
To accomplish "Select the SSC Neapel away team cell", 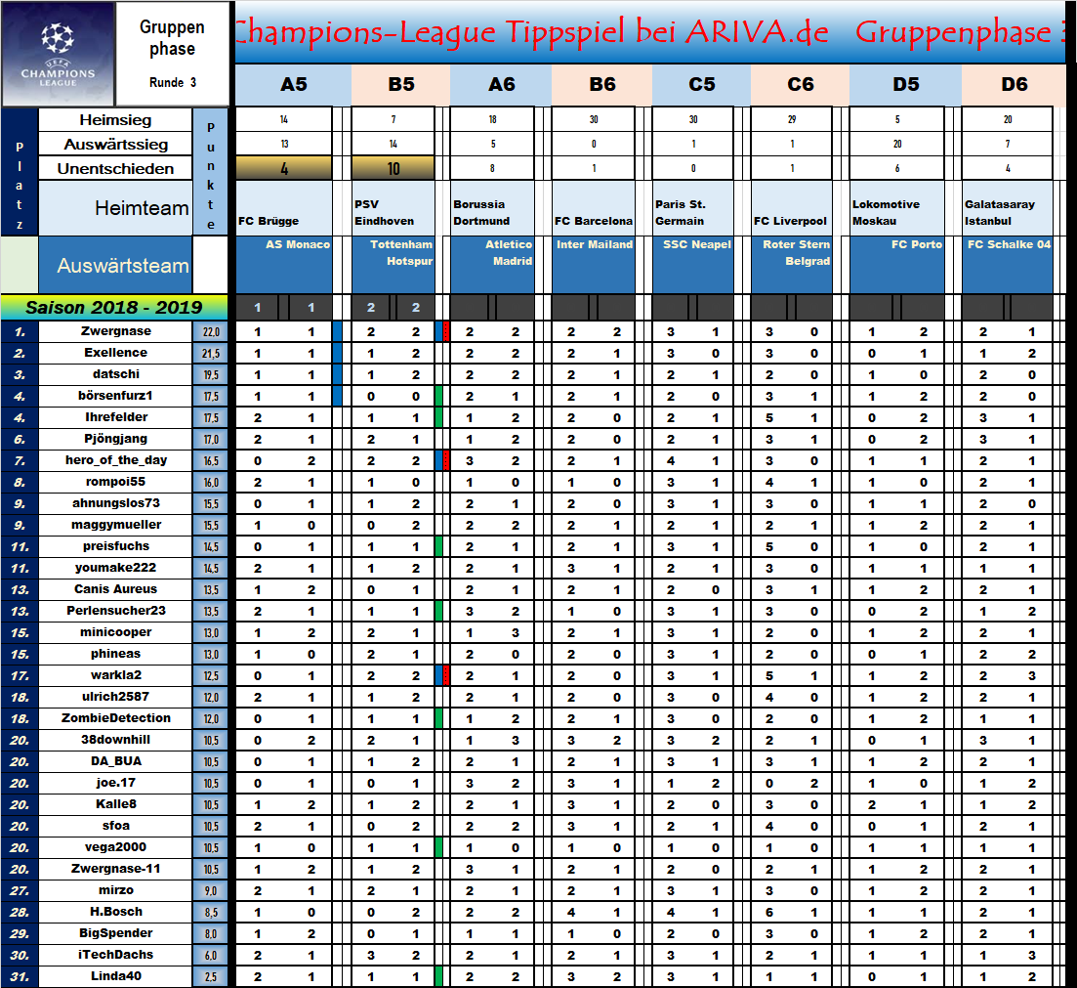I will pyautogui.click(x=693, y=265).
